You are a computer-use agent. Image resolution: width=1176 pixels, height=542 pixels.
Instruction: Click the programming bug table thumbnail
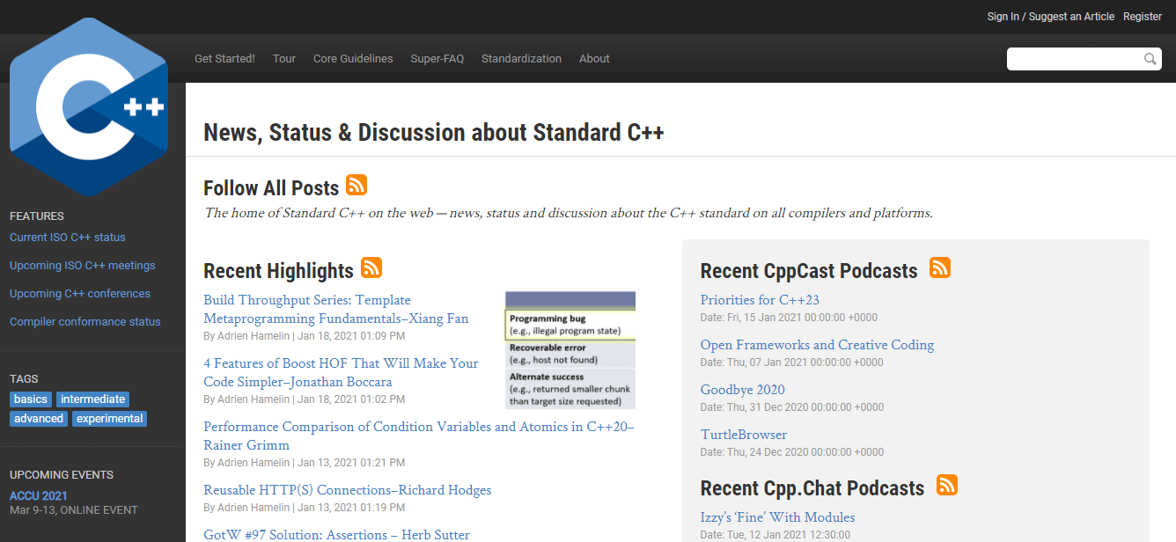pyautogui.click(x=570, y=350)
